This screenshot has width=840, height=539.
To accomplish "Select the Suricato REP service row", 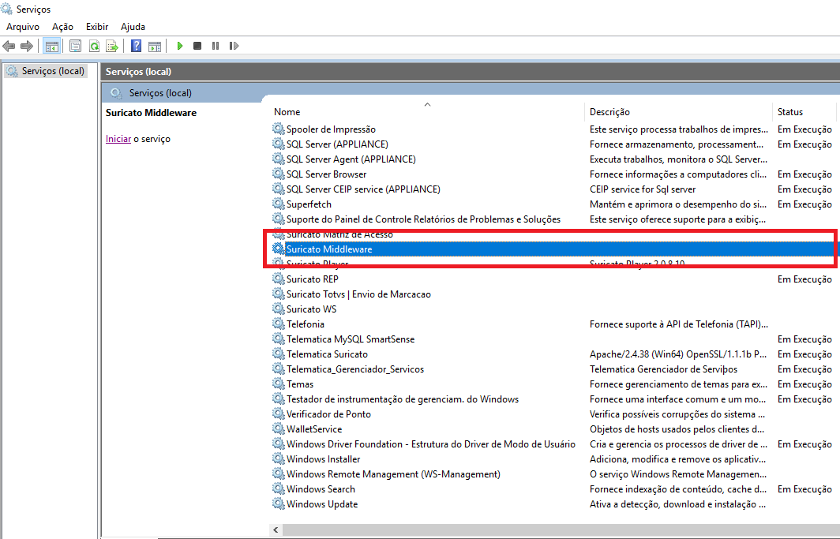I will click(x=313, y=279).
